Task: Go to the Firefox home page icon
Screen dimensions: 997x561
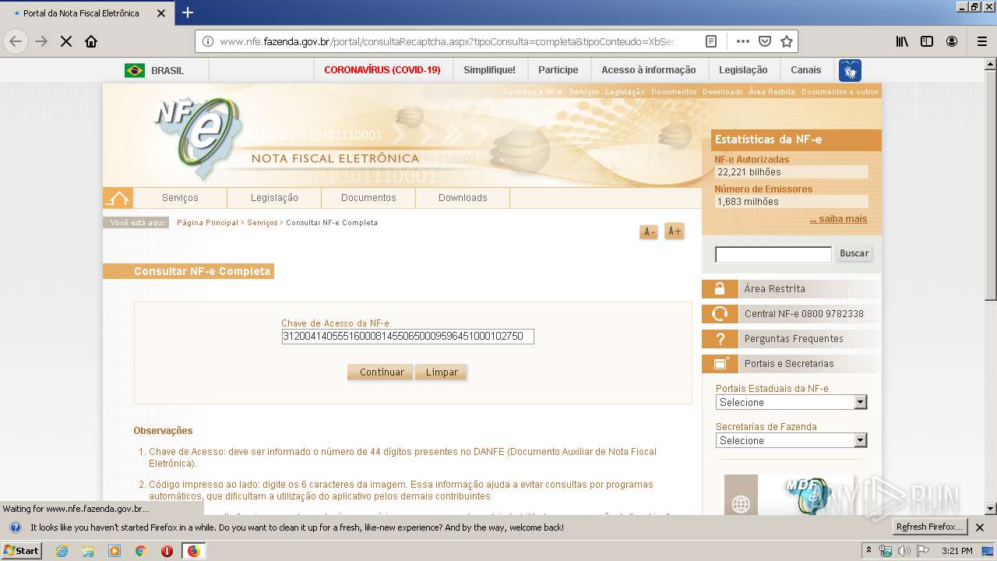Action: 91,41
